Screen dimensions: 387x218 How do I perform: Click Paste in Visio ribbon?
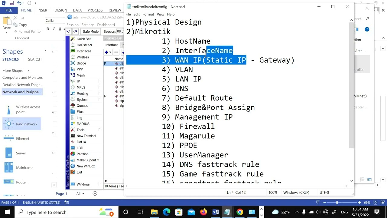pyautogui.click(x=6, y=24)
